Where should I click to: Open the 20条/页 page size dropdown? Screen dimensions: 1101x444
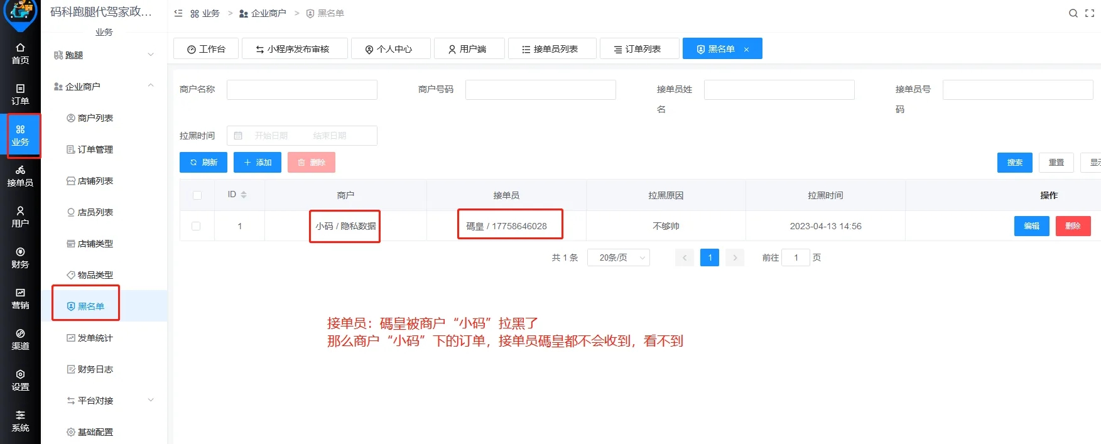pos(618,257)
